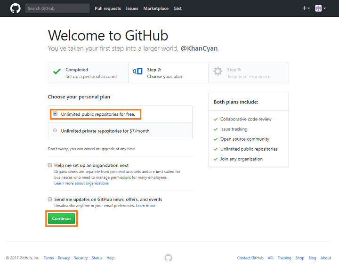Open Issues in the header
The width and height of the screenshot is (339, 265).
[x=132, y=8]
